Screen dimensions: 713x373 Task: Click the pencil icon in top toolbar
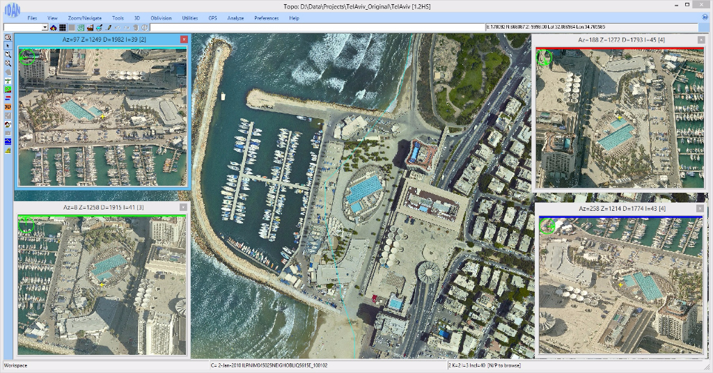(x=109, y=27)
